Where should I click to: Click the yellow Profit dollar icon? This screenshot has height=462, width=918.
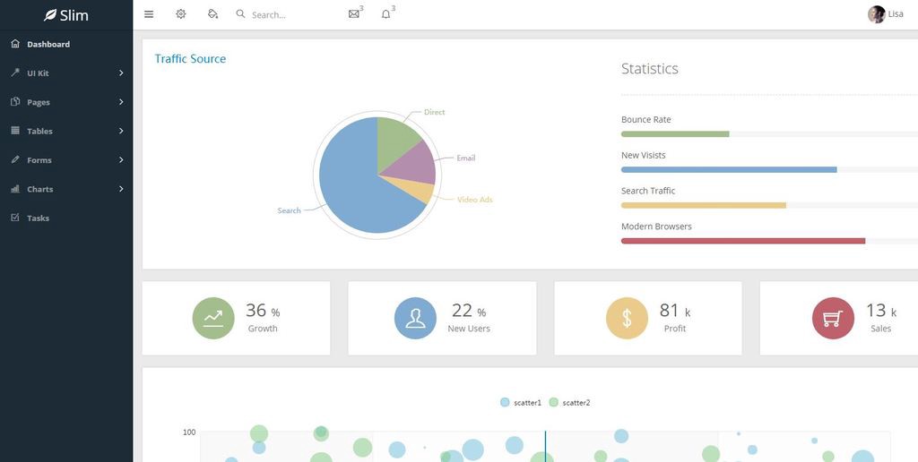click(x=627, y=318)
